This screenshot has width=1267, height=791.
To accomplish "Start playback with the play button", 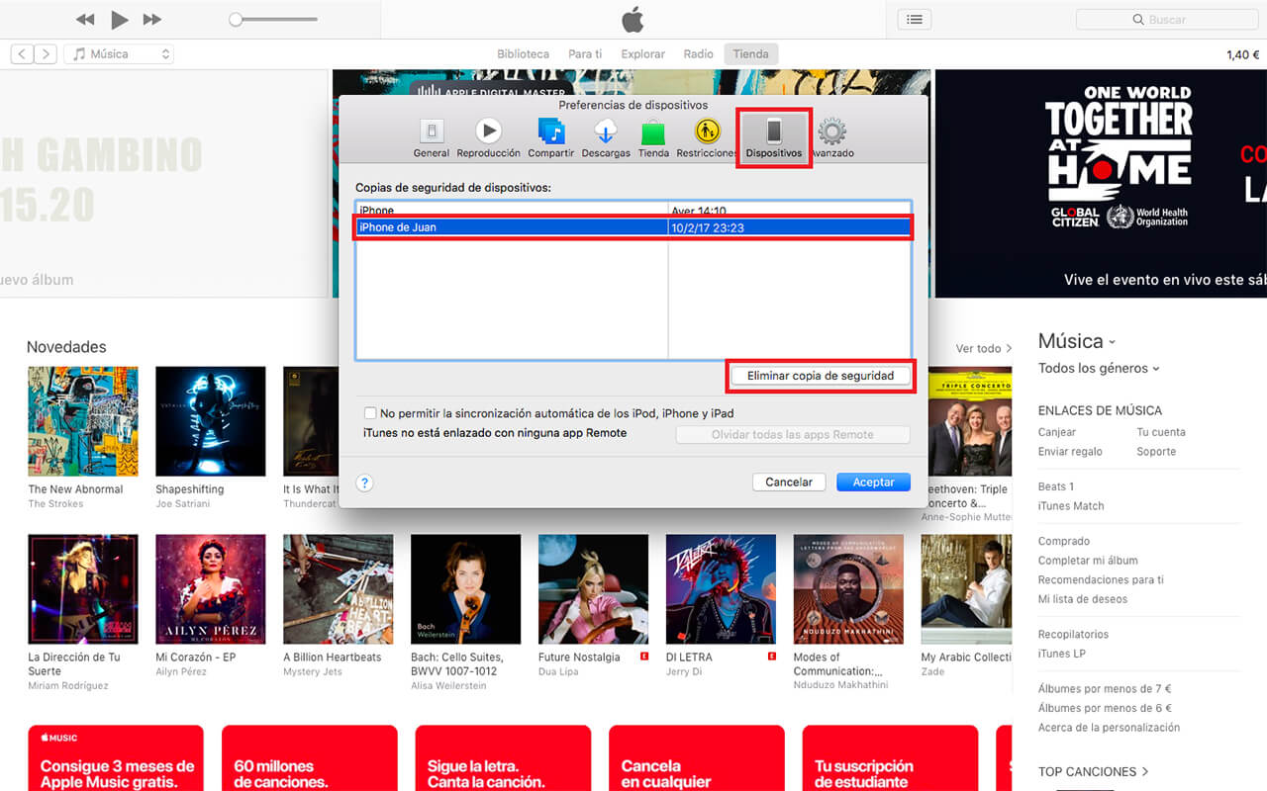I will pos(120,20).
